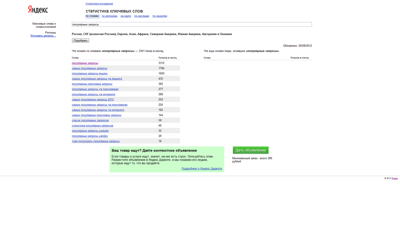
Task: Switch to the по месяцам tab
Action: pos(142,16)
